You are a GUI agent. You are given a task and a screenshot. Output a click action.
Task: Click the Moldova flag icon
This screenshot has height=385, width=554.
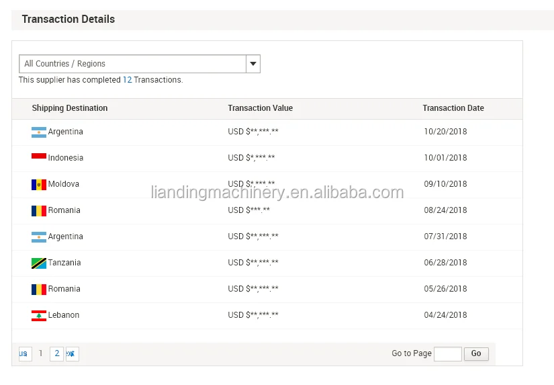click(38, 184)
